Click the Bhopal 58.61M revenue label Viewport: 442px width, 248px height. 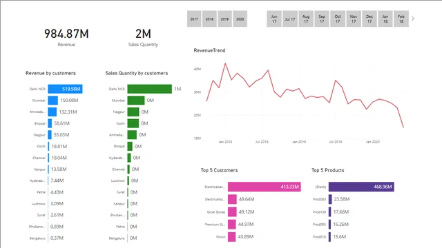pyautogui.click(x=61, y=123)
